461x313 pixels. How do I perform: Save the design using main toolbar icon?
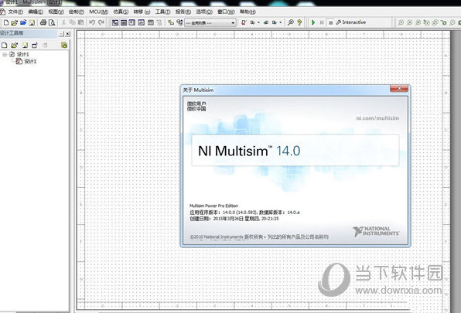[x=32, y=22]
